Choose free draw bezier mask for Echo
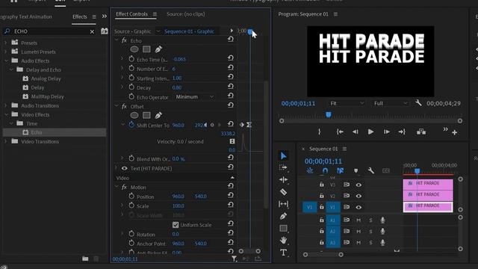478x269 pixels. click(158, 49)
